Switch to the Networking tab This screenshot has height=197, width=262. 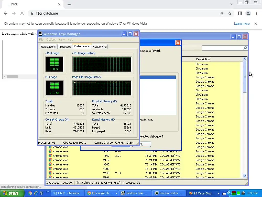(100, 47)
